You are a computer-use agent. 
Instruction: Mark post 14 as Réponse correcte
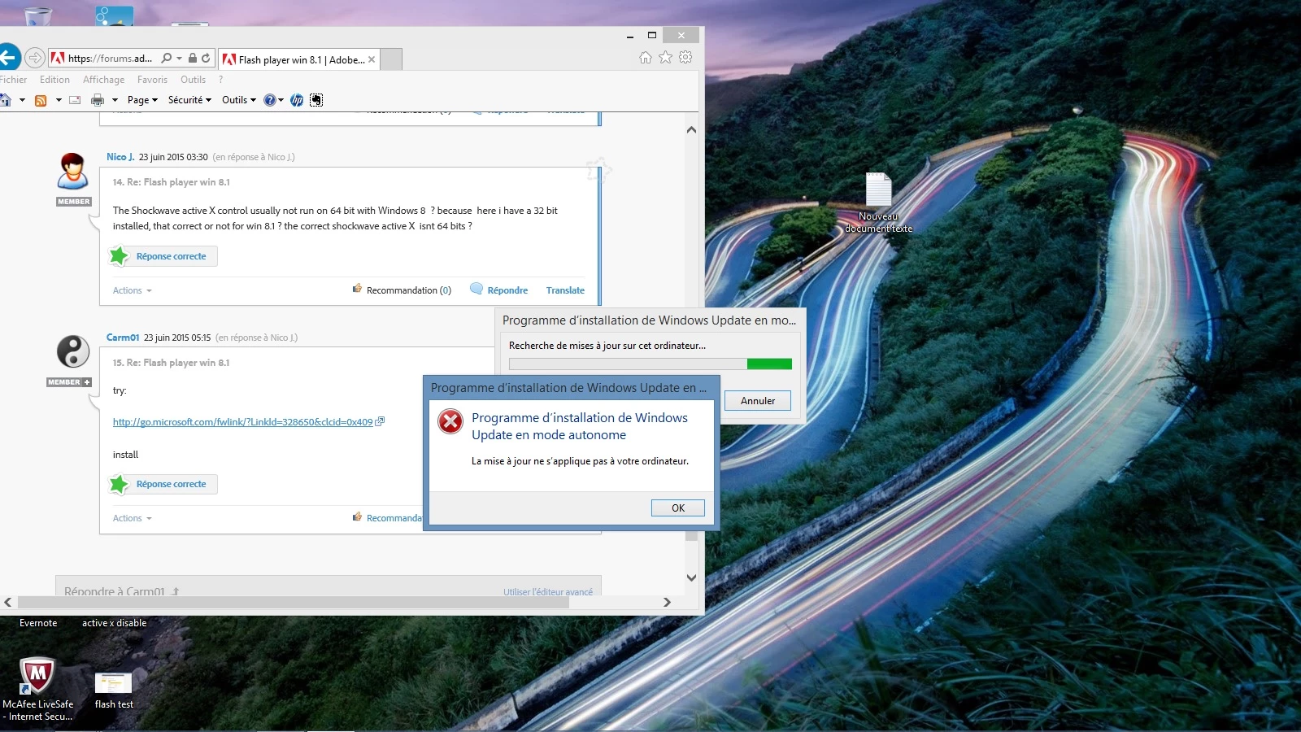tap(163, 256)
